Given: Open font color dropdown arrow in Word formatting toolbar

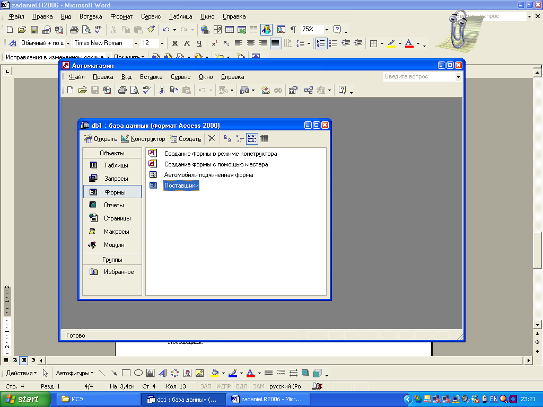Looking at the screenshot, I should [x=418, y=43].
